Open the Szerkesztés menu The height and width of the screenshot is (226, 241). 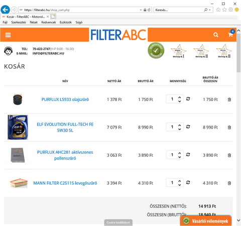click(x=19, y=22)
